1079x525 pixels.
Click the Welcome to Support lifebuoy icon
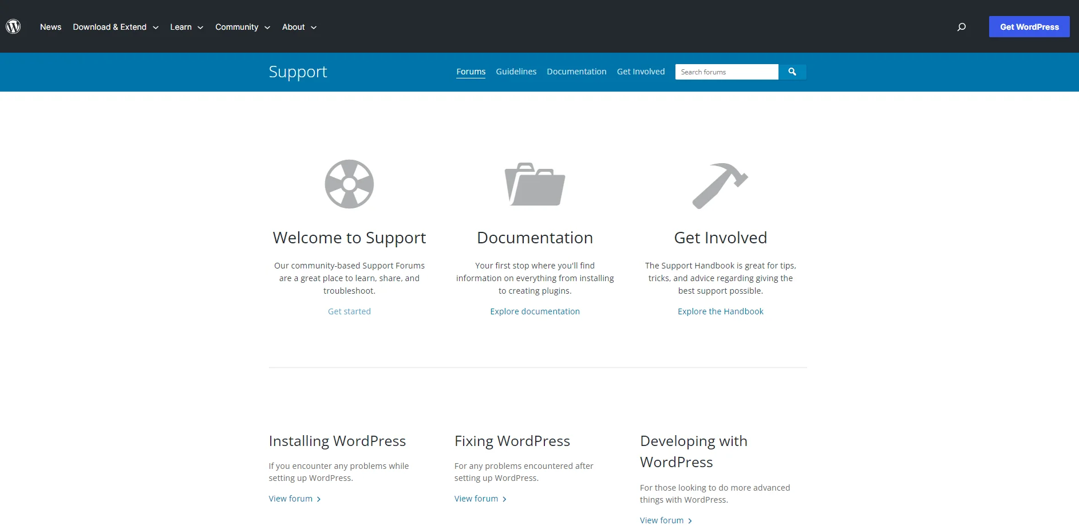coord(349,184)
